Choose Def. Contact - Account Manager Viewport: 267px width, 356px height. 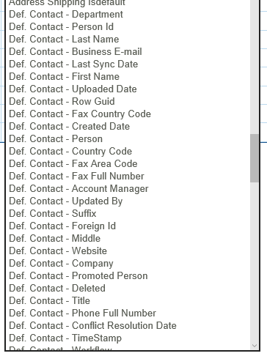pyautogui.click(x=128, y=189)
